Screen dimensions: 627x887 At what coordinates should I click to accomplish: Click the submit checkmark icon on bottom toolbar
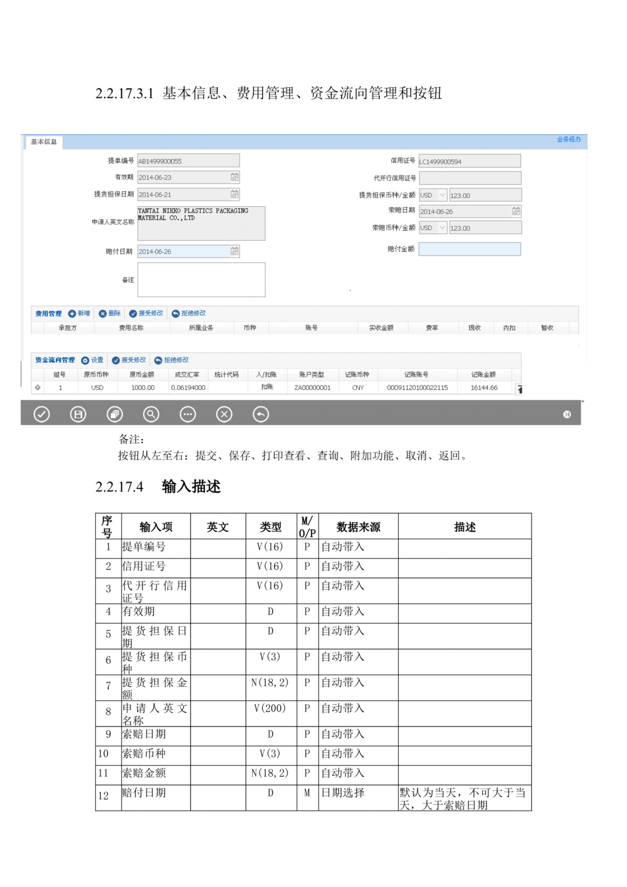coord(41,414)
